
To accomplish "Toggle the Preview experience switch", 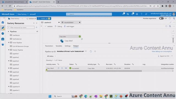I will [x=161, y=18].
